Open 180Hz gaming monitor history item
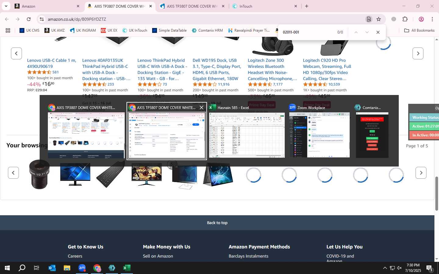The height and width of the screenshot is (274, 439). [x=147, y=174]
